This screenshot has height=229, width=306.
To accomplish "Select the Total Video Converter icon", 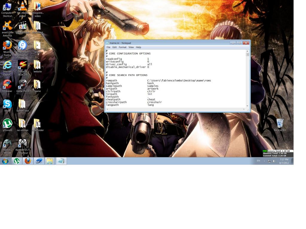I will coord(22,49).
